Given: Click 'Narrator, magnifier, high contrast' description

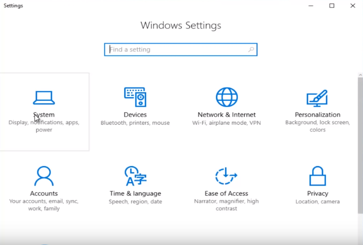Looking at the screenshot, I should tap(226, 205).
